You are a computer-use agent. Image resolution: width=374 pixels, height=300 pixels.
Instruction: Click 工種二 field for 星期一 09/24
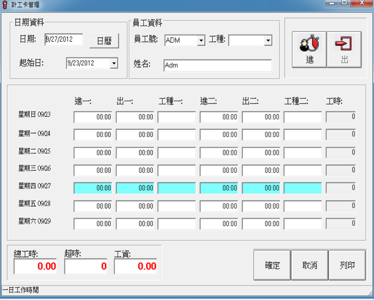click(302, 135)
